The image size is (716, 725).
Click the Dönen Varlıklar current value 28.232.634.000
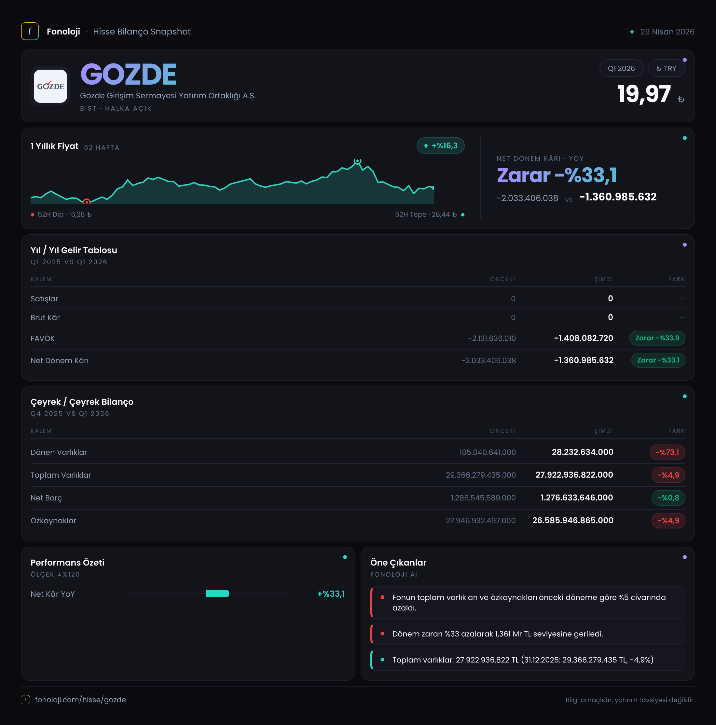tap(583, 452)
